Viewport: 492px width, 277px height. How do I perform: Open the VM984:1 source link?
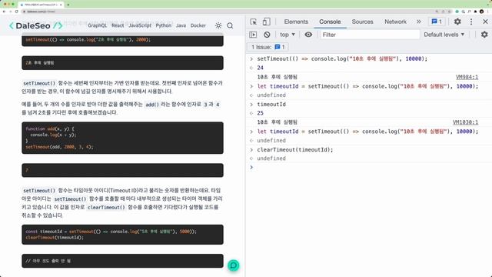click(467, 77)
